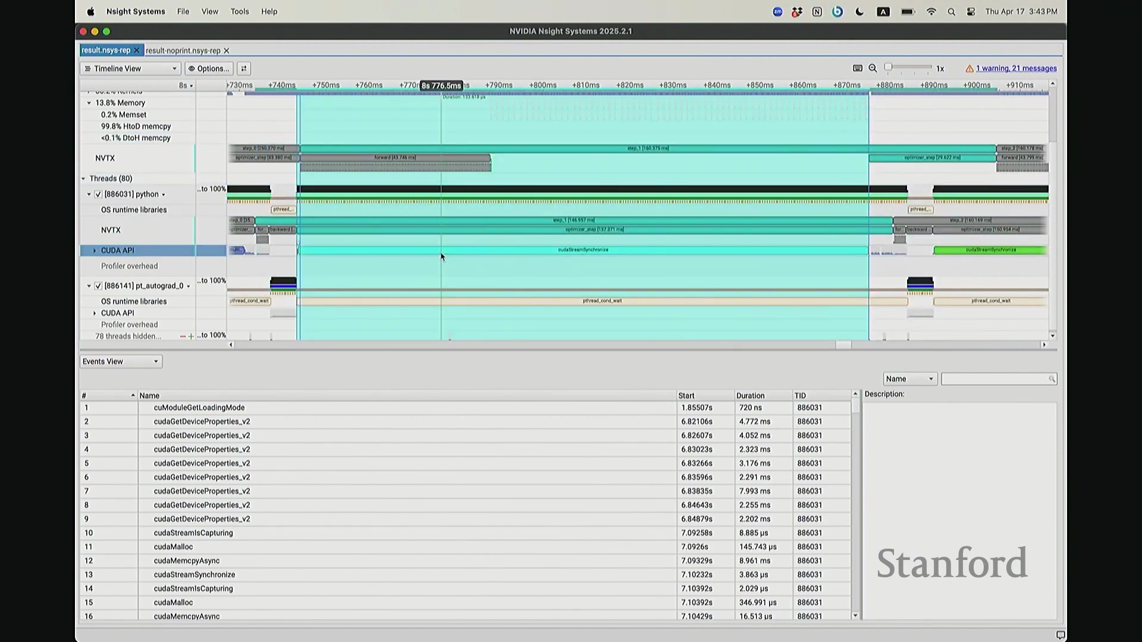
Task: Open the Events View dropdown
Action: tap(121, 361)
